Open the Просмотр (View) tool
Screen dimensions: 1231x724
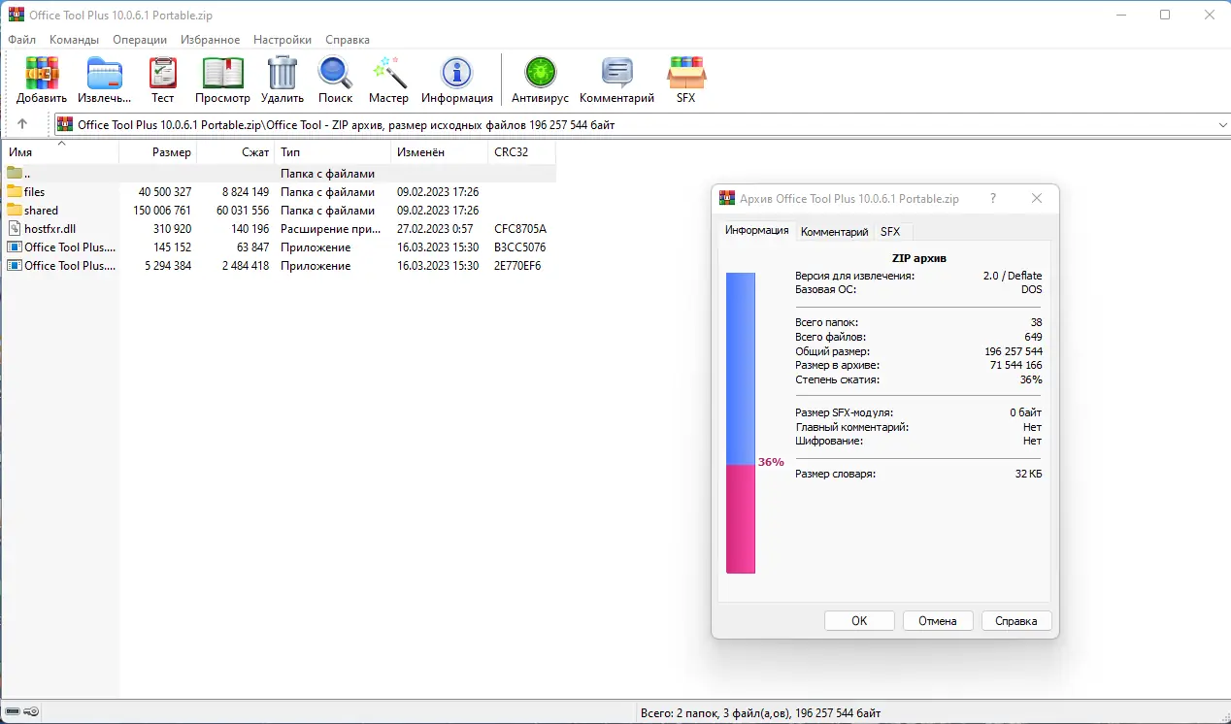222,73
